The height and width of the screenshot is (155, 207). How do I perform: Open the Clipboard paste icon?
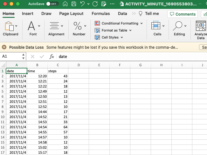(x=9, y=26)
